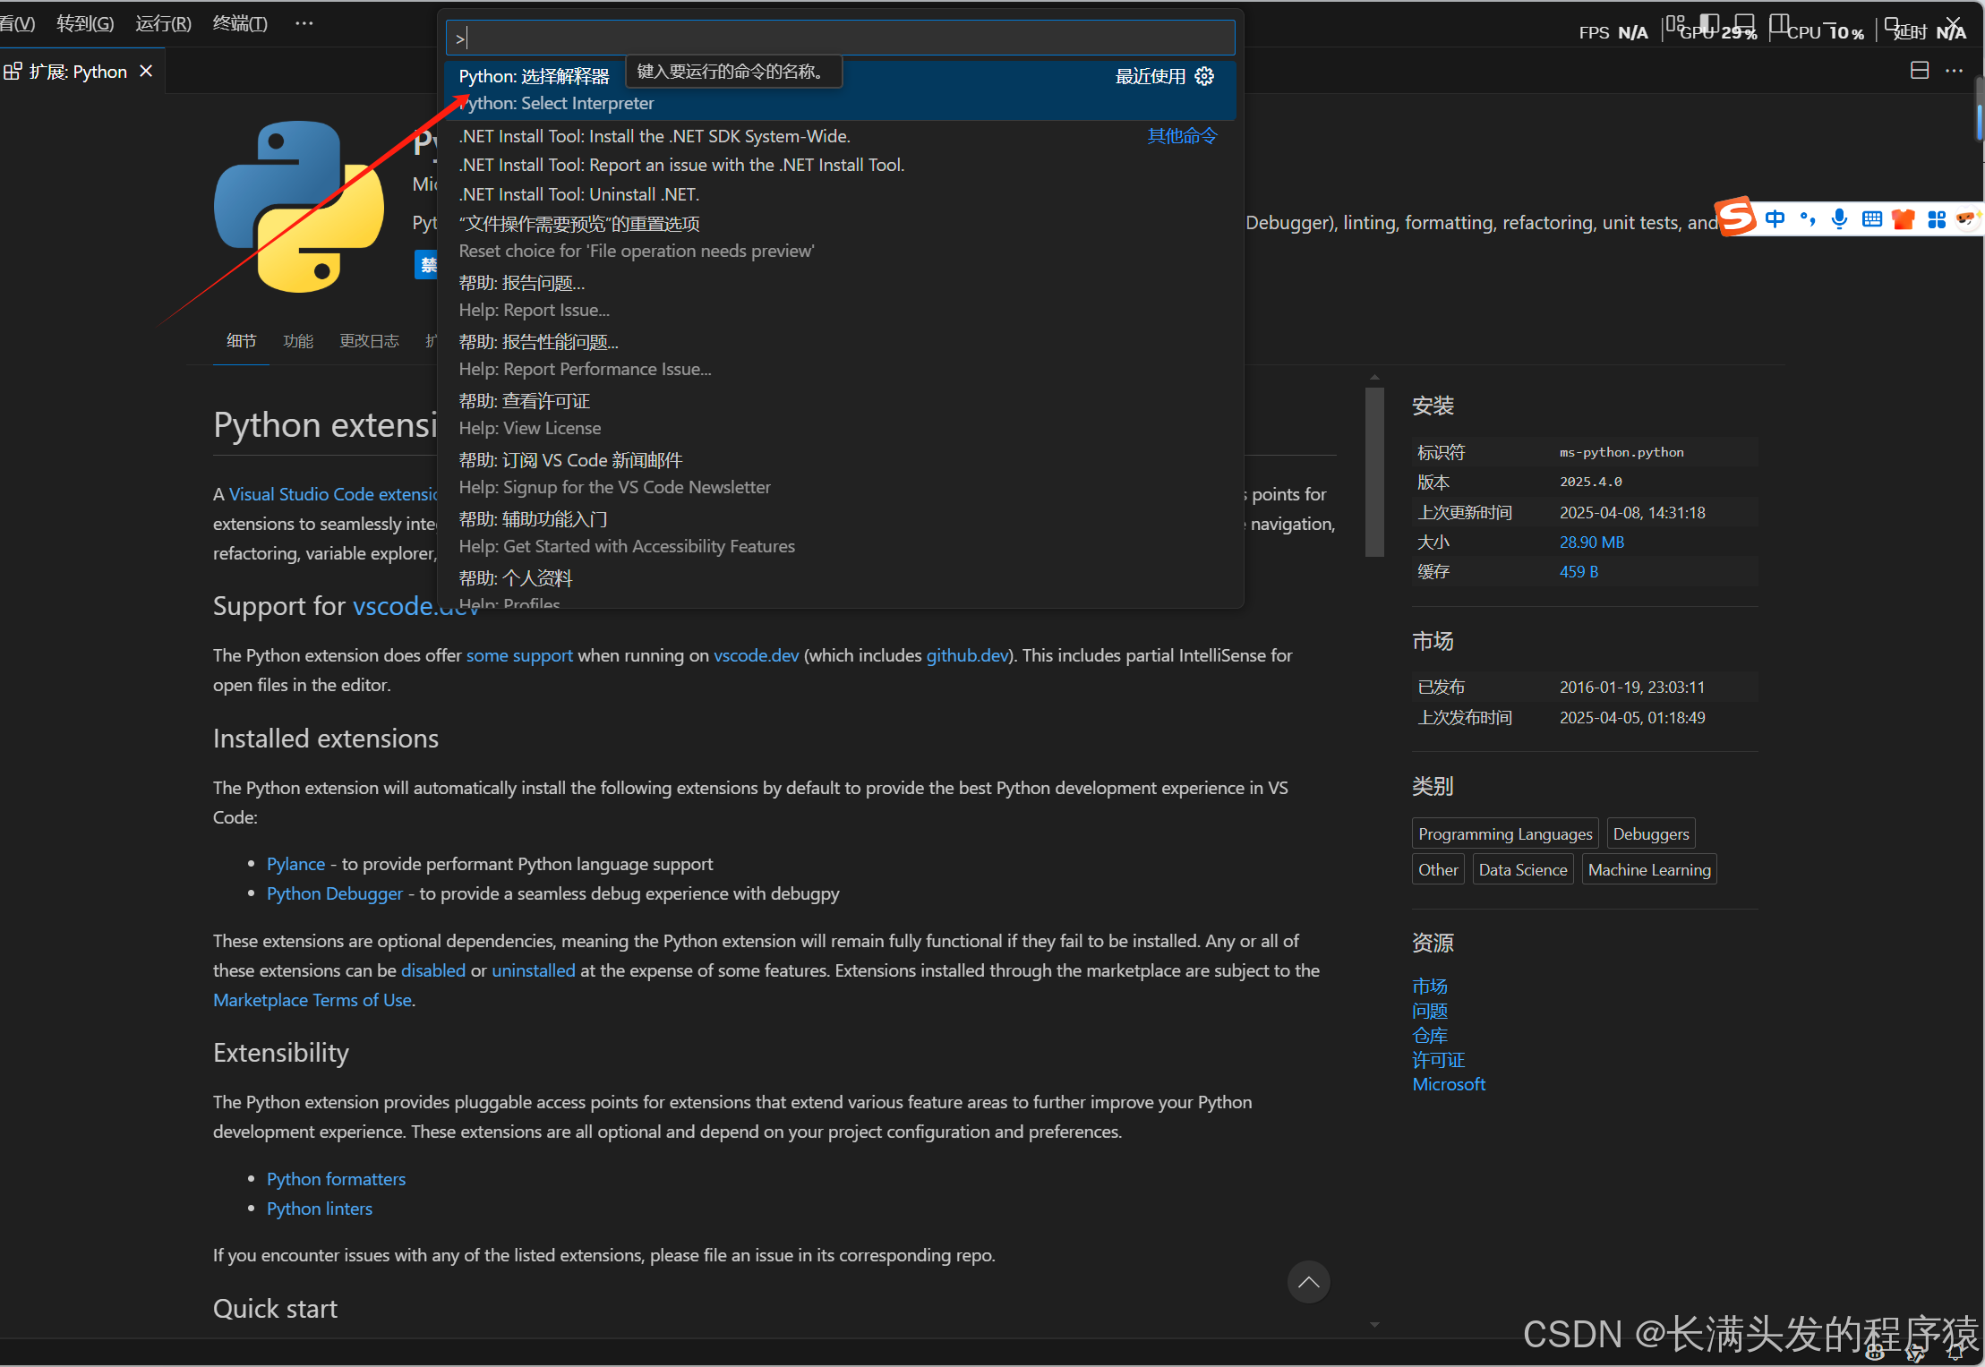The height and width of the screenshot is (1367, 1985).
Task: Expand the menu bar overflow ellipsis
Action: coord(304,23)
